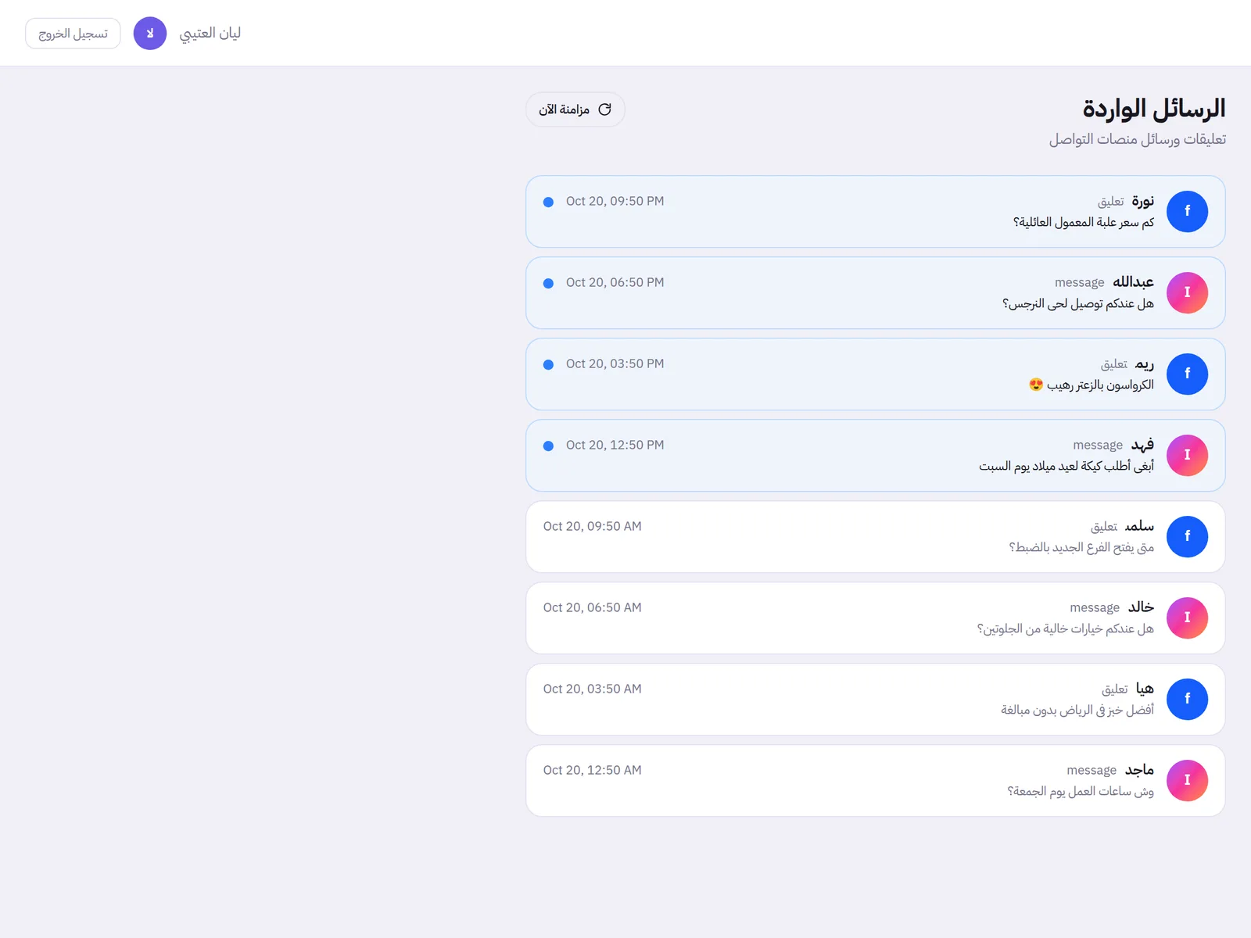The height and width of the screenshot is (938, 1251).
Task: Click sender name فهد
Action: tap(1142, 445)
